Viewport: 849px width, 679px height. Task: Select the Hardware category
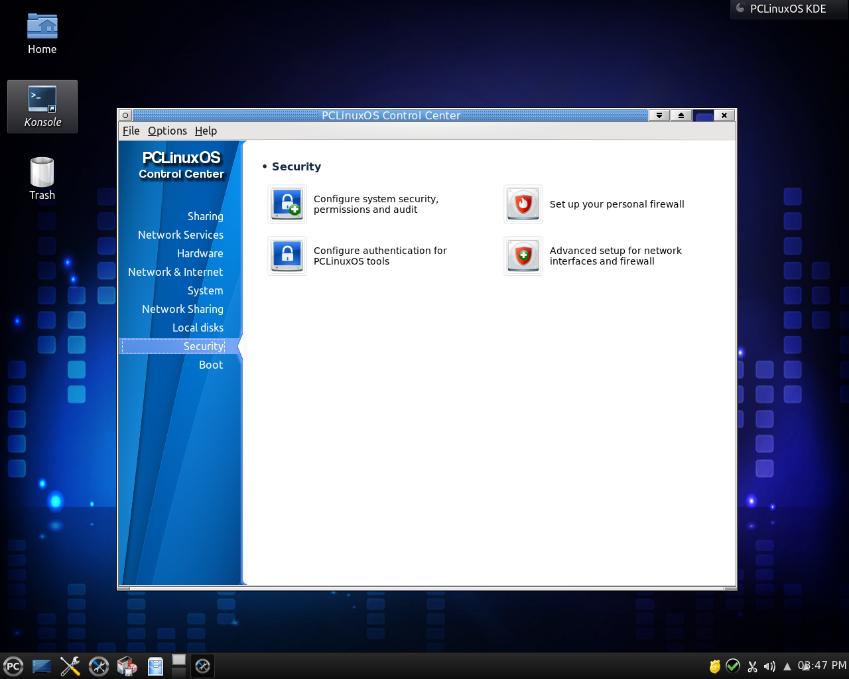[200, 253]
